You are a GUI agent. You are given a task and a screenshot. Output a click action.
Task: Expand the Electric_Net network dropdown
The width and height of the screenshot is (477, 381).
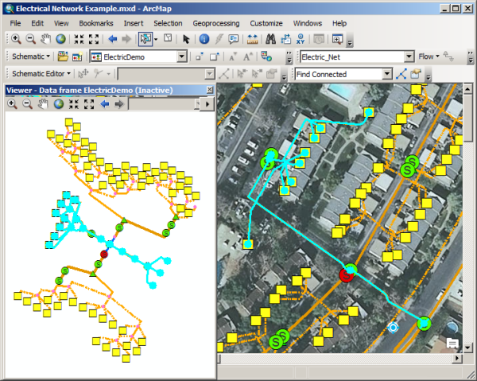409,56
